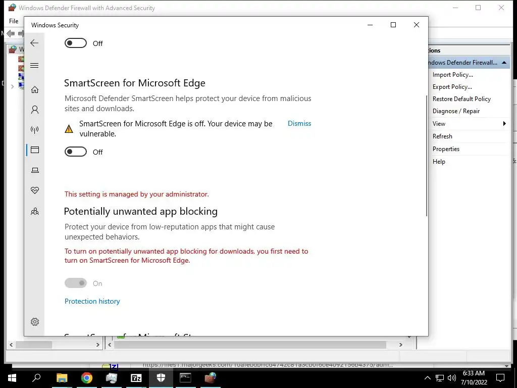The width and height of the screenshot is (517, 388).
Task: Choose Restore Default Policy
Action: point(461,99)
